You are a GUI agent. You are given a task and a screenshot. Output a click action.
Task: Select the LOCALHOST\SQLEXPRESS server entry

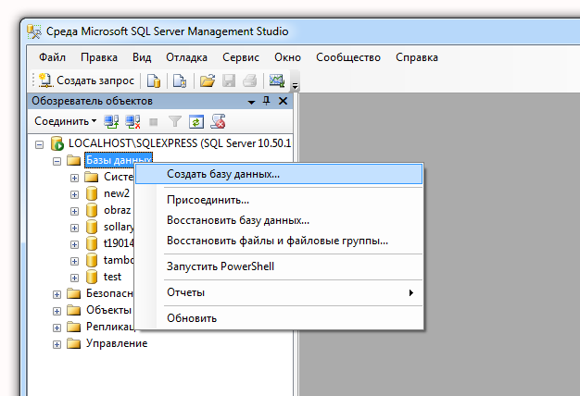180,143
